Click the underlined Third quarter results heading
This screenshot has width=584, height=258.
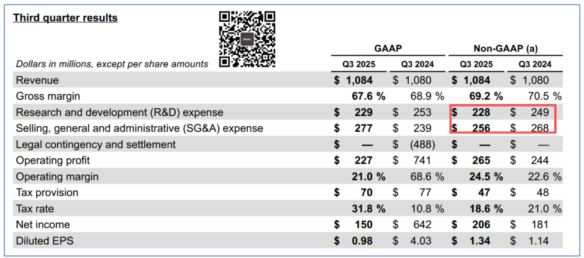[65, 18]
